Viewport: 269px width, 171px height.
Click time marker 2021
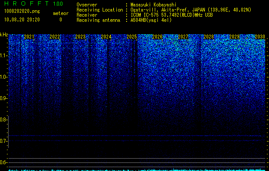(x=29, y=37)
